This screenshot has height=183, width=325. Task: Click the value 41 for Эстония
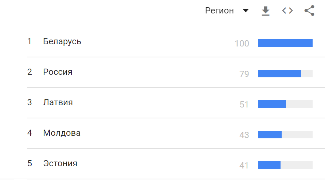tap(244, 166)
